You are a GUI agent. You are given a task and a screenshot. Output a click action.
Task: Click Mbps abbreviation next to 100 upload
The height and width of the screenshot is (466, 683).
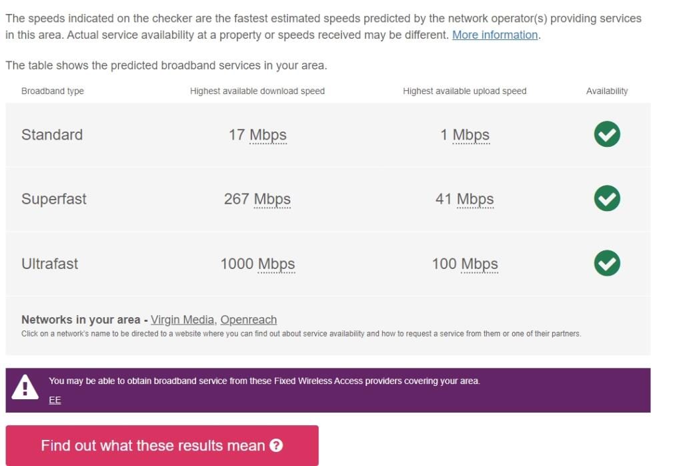479,264
